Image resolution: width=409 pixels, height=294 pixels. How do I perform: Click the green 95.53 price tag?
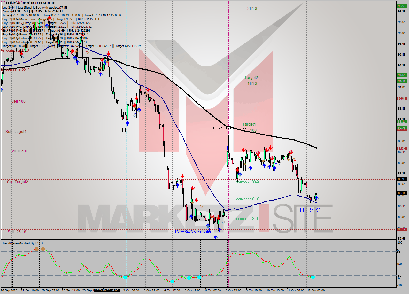tap(402, 6)
